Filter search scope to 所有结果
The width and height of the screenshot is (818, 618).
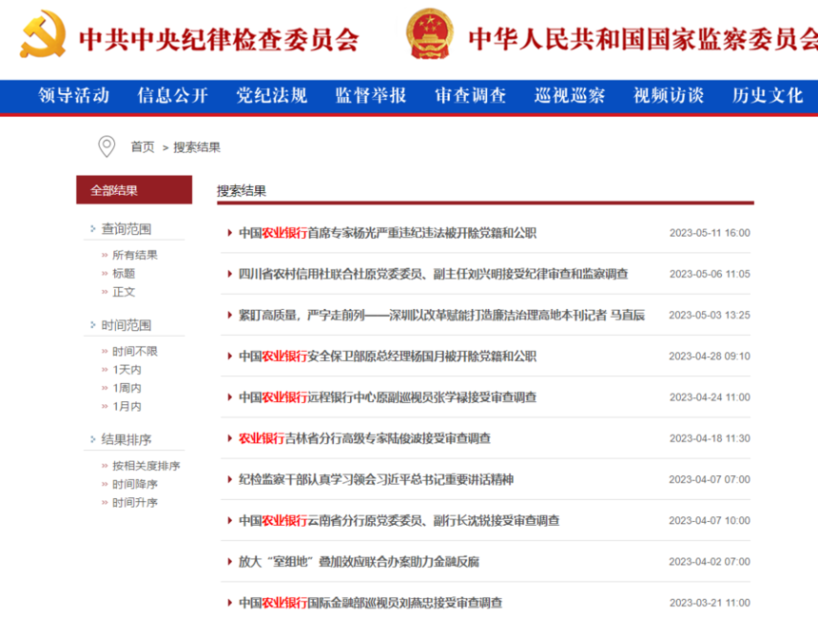(135, 255)
